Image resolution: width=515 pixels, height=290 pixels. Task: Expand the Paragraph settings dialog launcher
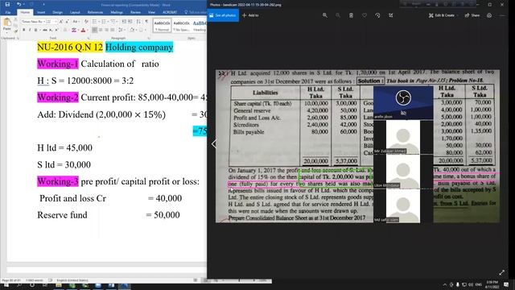[x=149, y=39]
